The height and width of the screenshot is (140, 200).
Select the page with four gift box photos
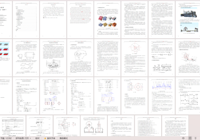107,20
